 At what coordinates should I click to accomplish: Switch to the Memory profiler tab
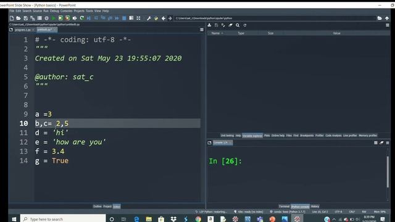coord(368,136)
